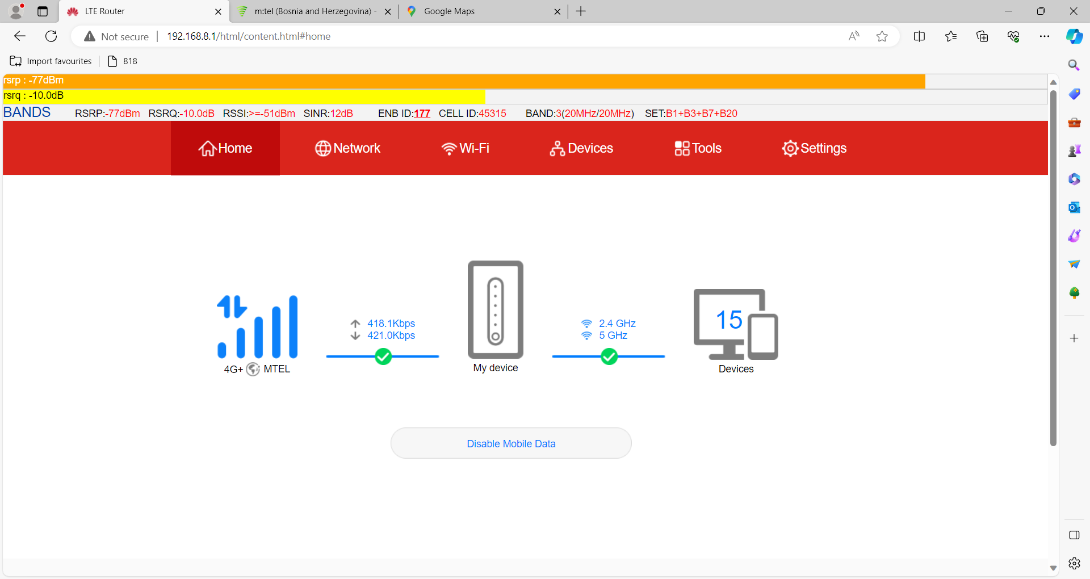The width and height of the screenshot is (1090, 579).
Task: Open the sidebar Outlook icon
Action: 1074,207
